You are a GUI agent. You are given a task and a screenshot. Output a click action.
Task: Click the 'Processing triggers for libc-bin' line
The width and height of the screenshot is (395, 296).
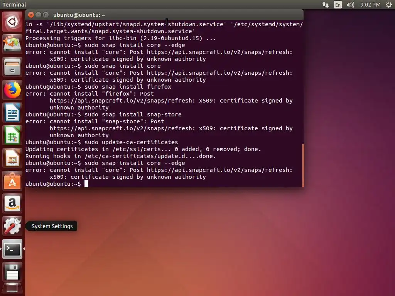coord(121,38)
